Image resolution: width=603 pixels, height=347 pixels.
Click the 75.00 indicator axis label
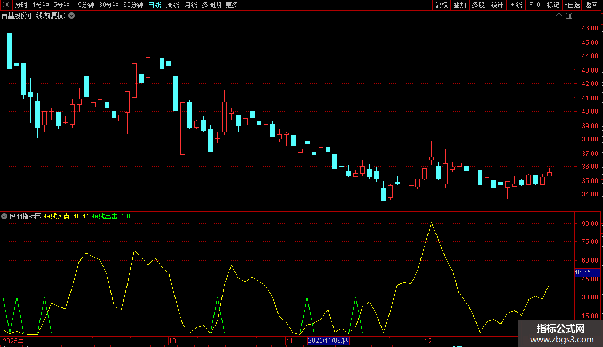[x=590, y=242]
